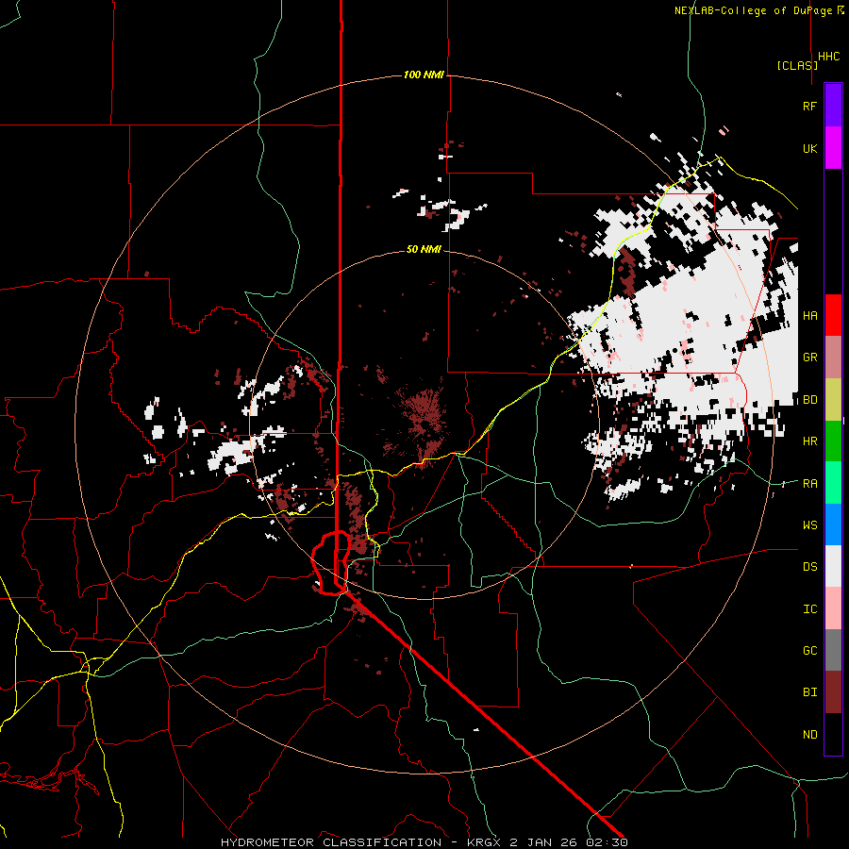
Task: Click the GR legend label
Action: click(809, 358)
